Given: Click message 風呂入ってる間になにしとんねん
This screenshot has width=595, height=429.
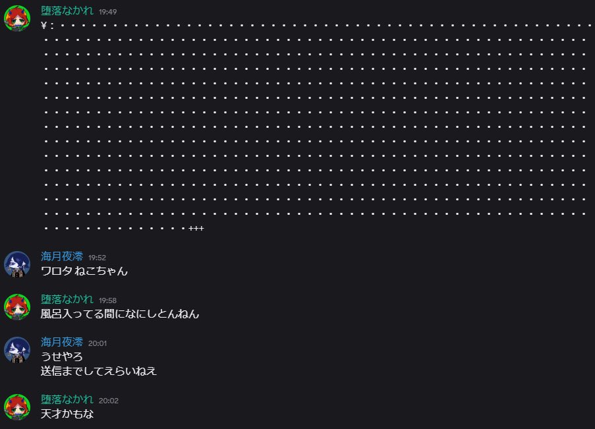Looking at the screenshot, I should [120, 314].
